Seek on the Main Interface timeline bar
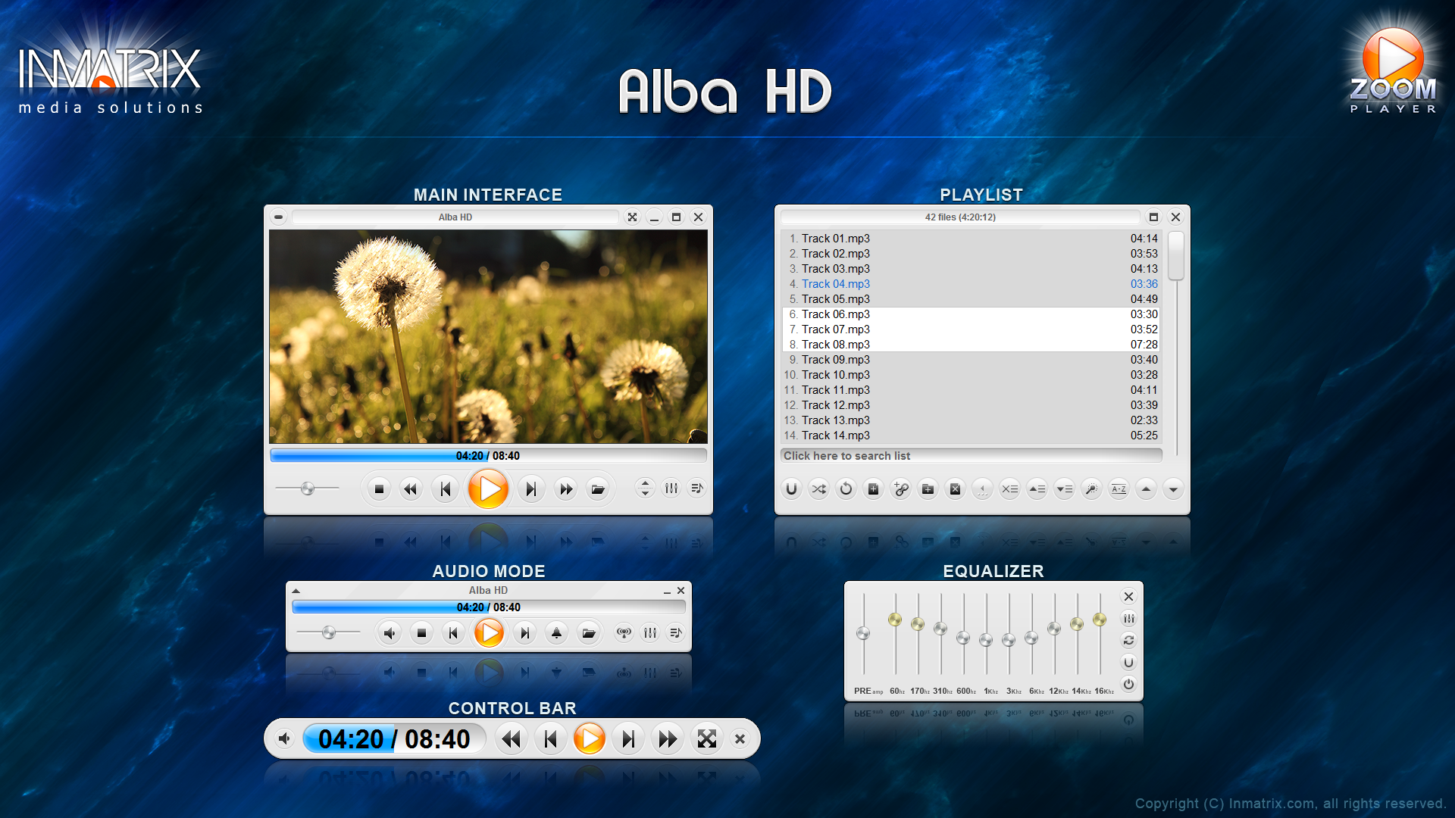 (488, 455)
